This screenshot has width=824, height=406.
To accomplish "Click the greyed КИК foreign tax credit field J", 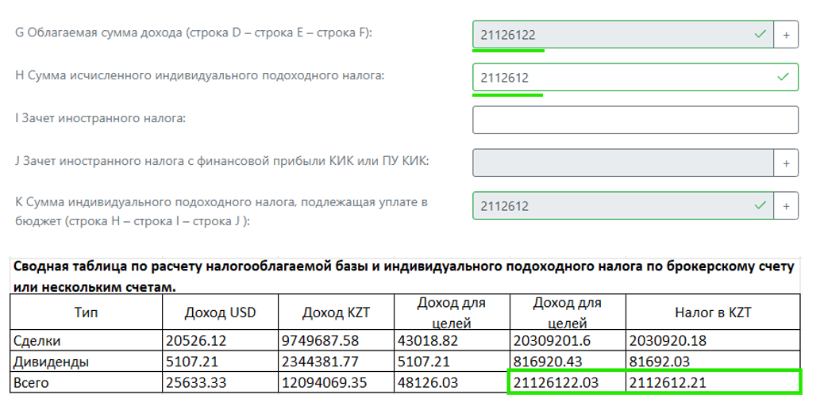I will tap(623, 163).
